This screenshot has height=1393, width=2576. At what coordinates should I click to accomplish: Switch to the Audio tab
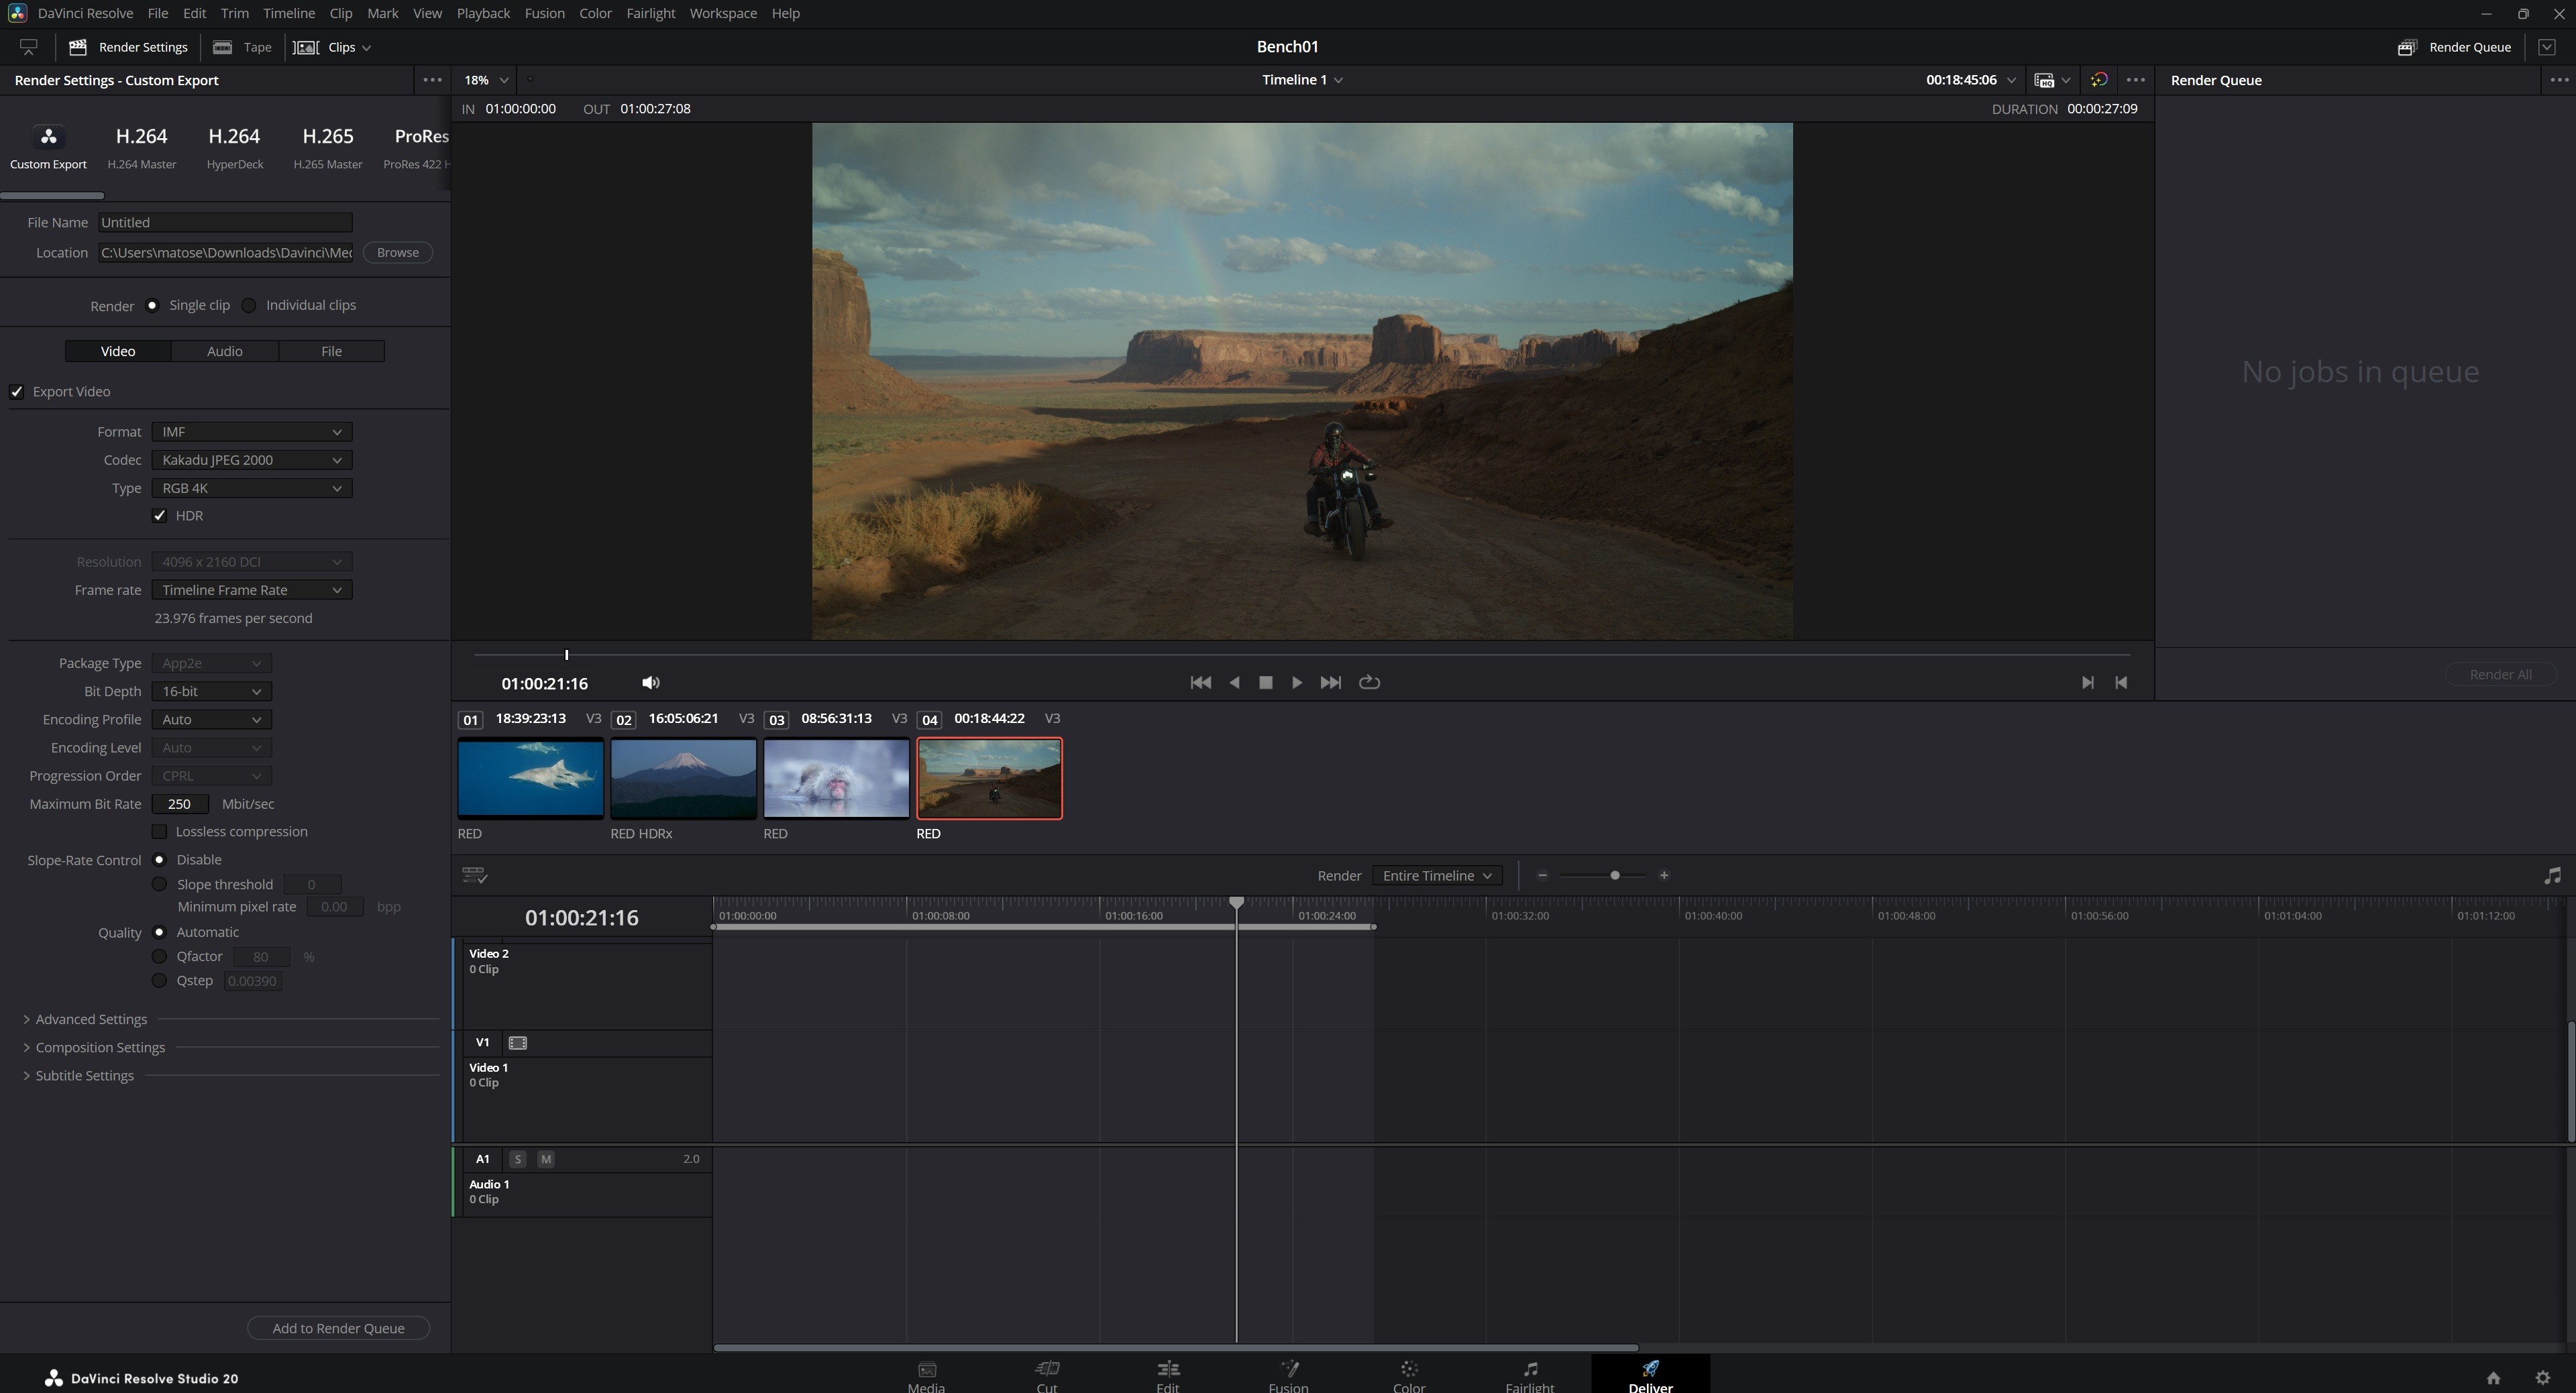[x=224, y=351]
